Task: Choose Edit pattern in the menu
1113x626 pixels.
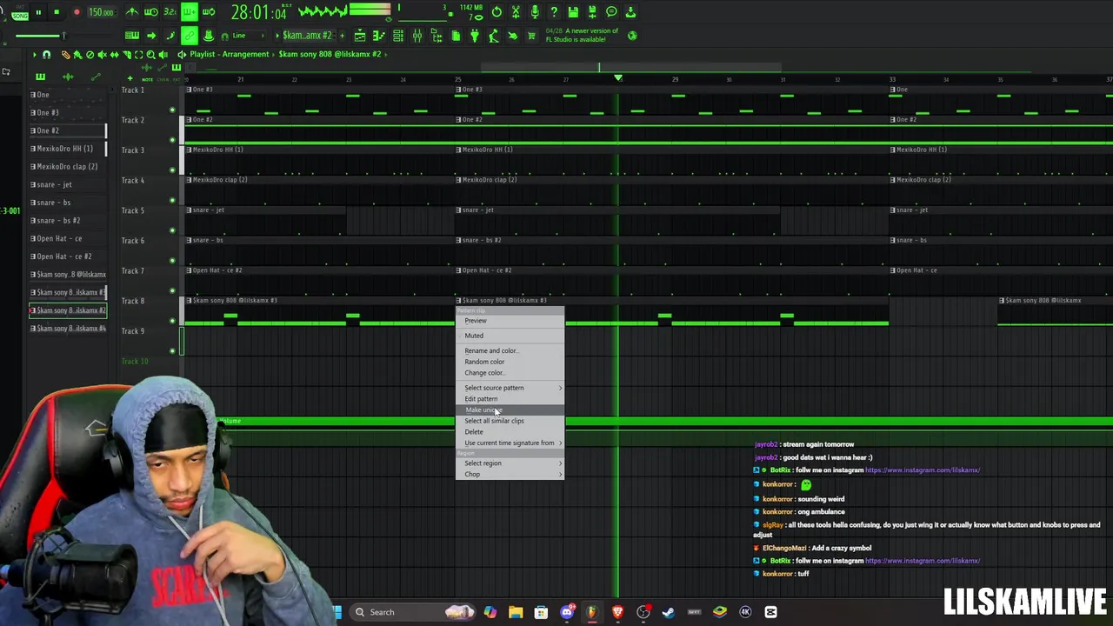Action: (510, 399)
